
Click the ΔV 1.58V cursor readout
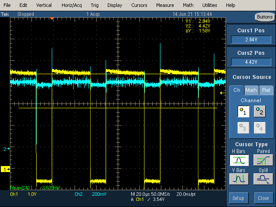click(198, 31)
